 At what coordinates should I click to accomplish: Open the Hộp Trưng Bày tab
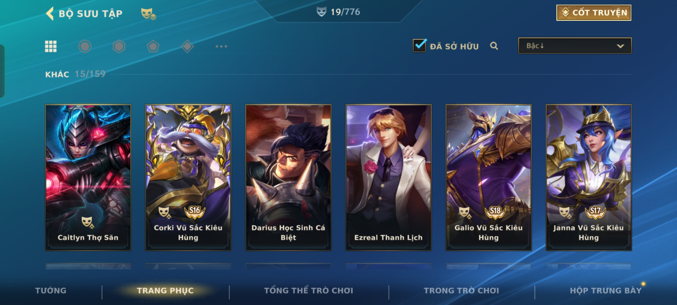(606, 291)
